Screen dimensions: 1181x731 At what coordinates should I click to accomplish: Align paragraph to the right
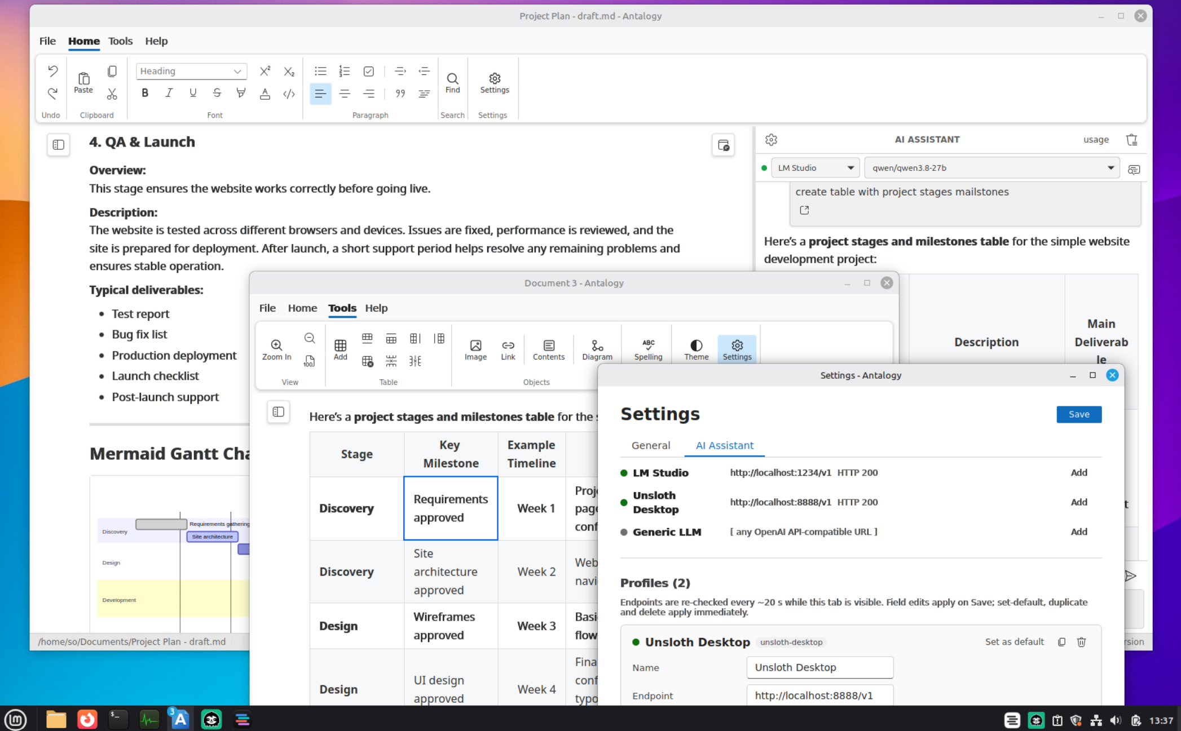pos(369,94)
